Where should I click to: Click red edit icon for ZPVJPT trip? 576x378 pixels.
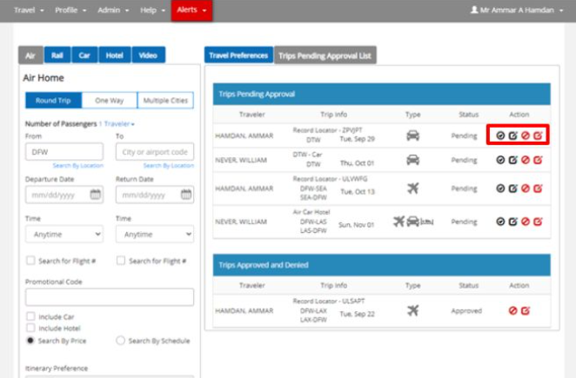(x=538, y=136)
